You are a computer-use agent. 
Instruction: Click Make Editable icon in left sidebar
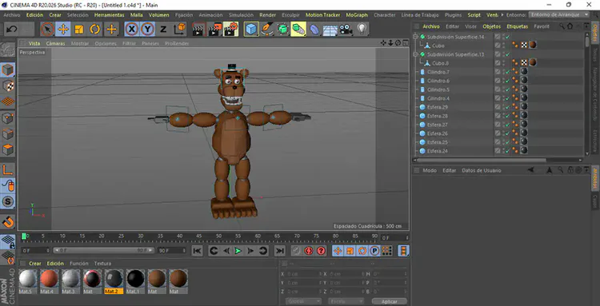point(8,50)
